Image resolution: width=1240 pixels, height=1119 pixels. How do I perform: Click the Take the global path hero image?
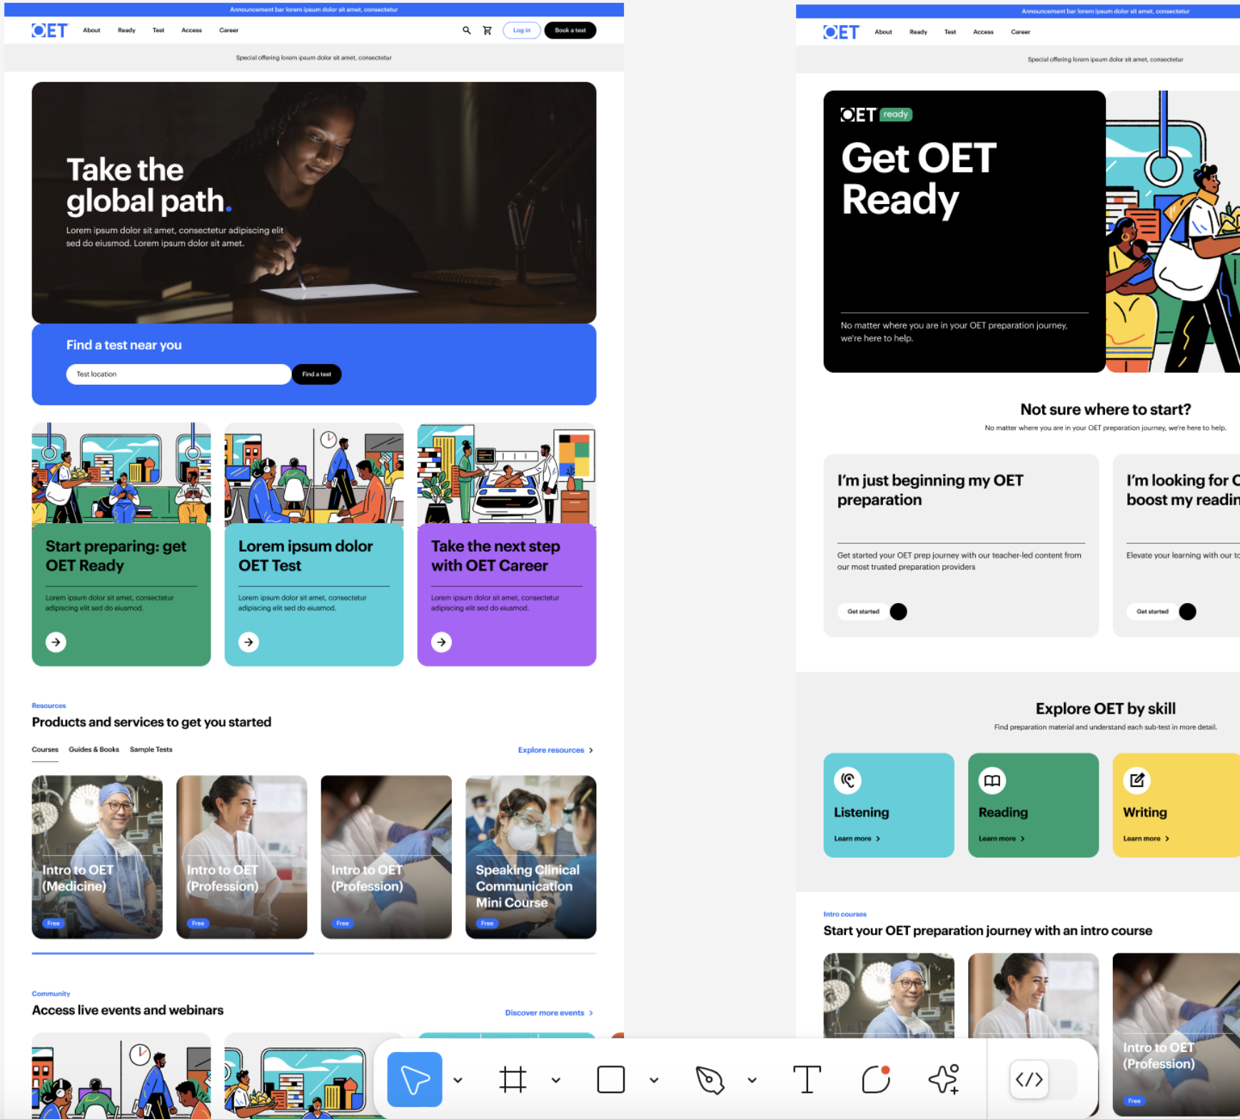tap(314, 203)
